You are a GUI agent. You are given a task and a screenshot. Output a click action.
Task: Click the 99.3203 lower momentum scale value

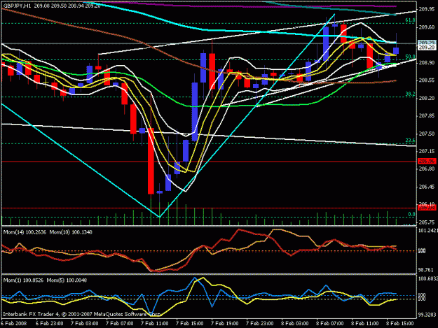point(427,315)
